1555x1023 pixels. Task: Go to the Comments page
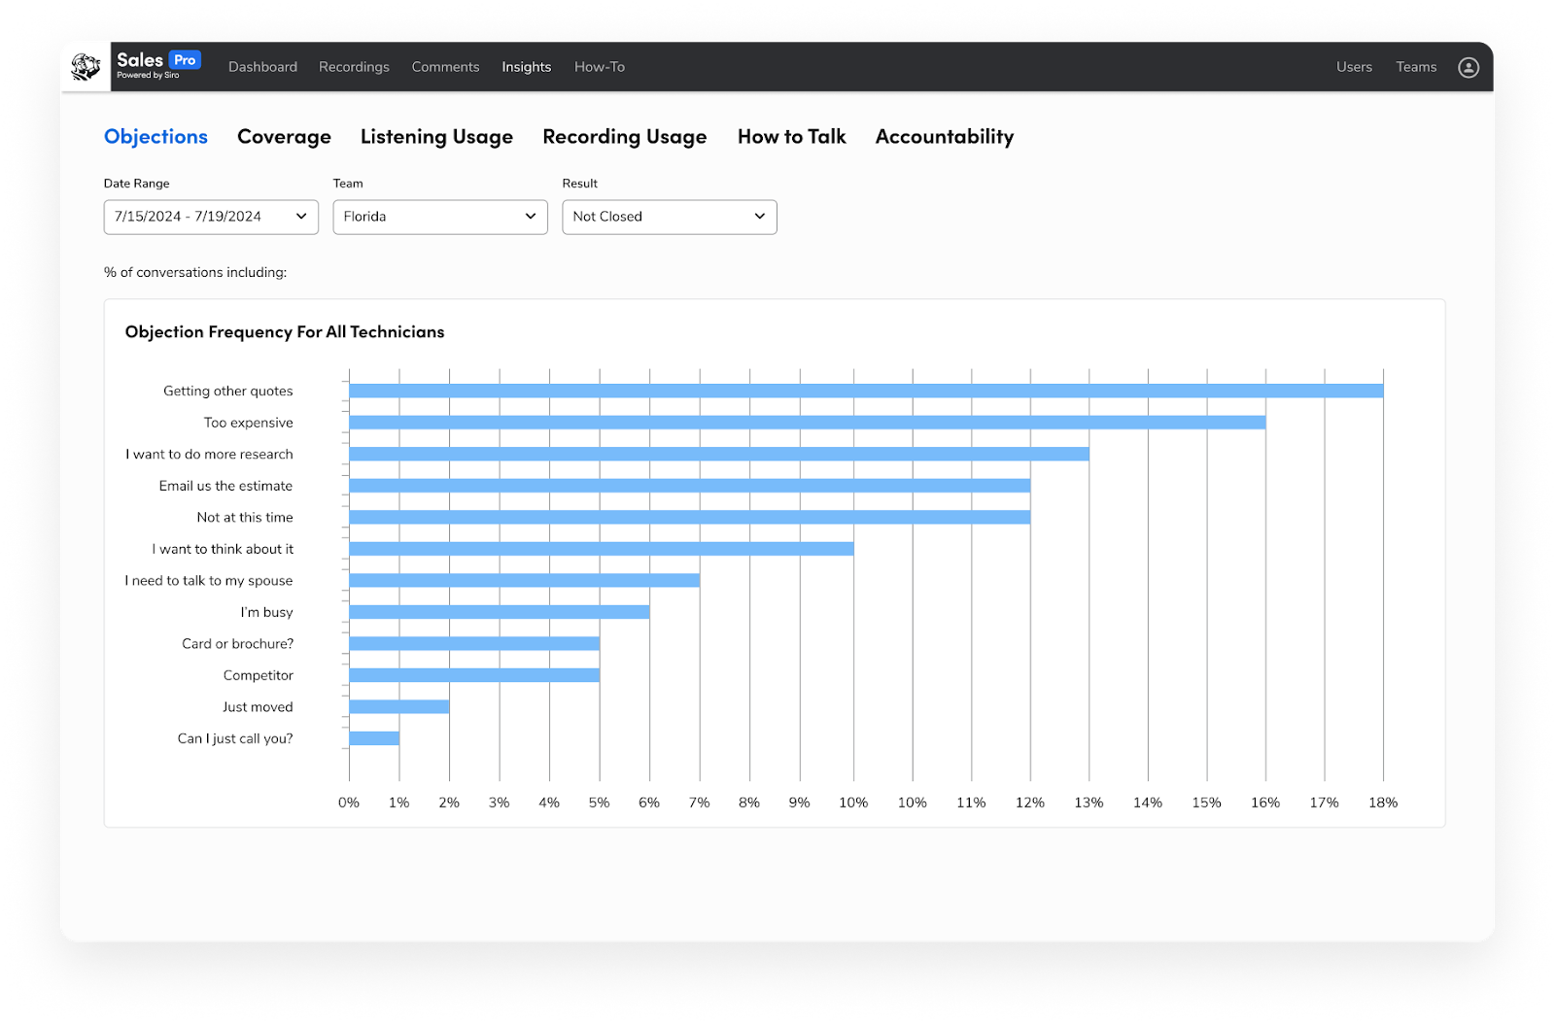[445, 66]
